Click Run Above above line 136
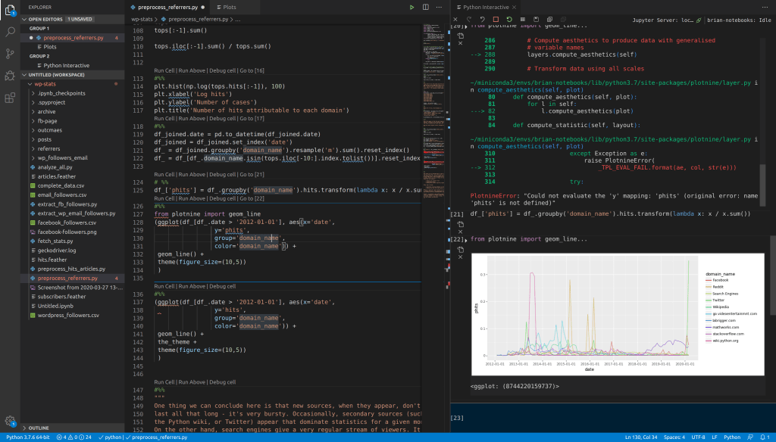This screenshot has width=776, height=442. 192,286
